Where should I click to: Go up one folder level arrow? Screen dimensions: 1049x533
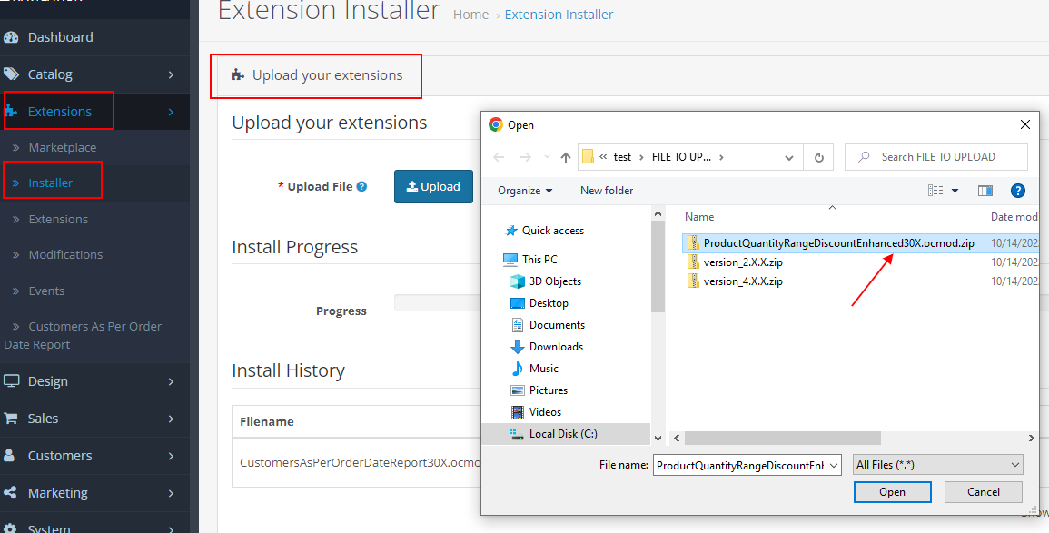(x=566, y=157)
